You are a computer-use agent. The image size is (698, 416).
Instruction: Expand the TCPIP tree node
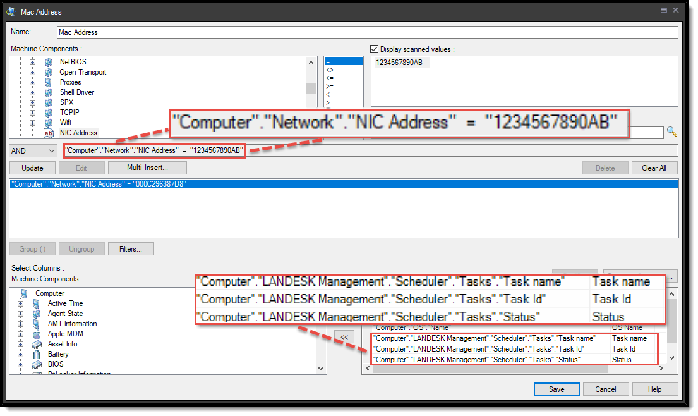(33, 113)
